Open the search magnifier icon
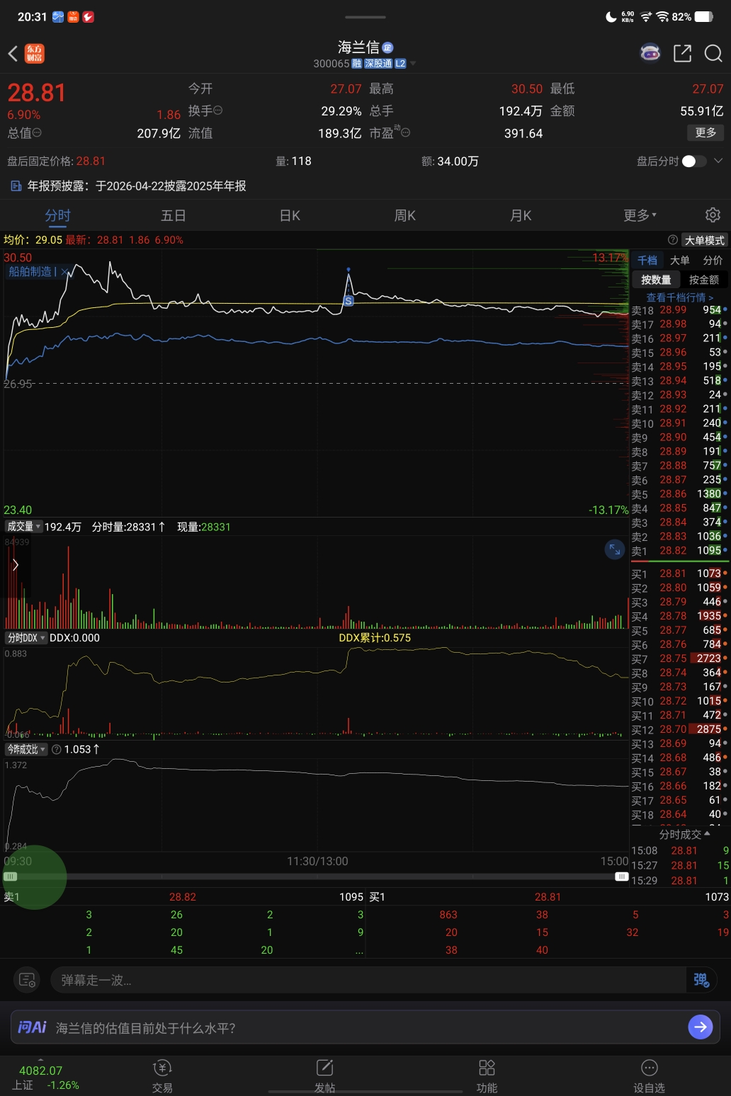Screen dimensions: 731x1096 pyautogui.click(x=713, y=53)
